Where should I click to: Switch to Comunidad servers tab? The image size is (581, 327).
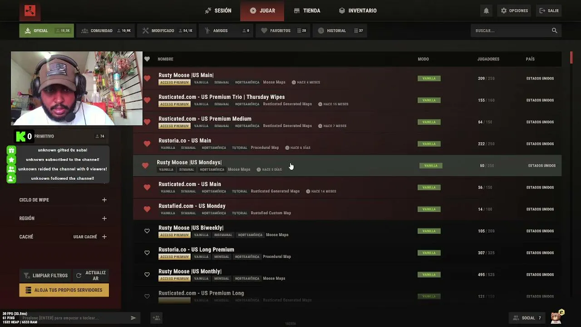pos(105,30)
